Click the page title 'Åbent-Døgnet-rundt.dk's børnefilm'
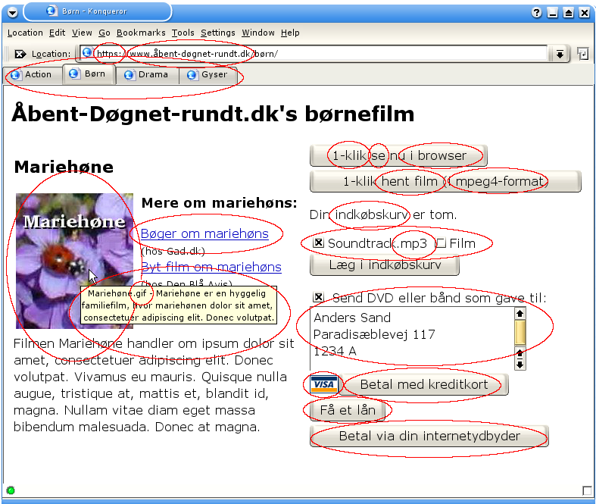This screenshot has width=596, height=504. pyautogui.click(x=213, y=114)
